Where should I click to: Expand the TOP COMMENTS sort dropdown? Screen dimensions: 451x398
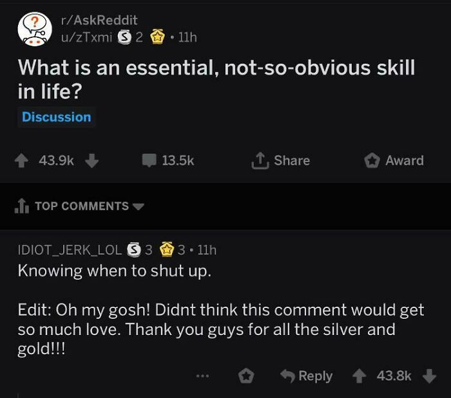pyautogui.click(x=138, y=206)
